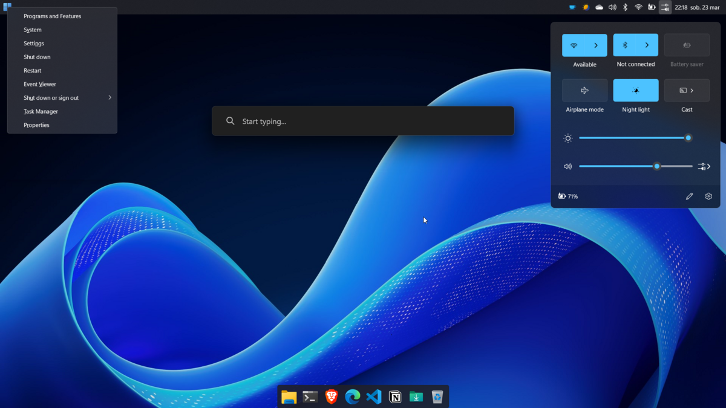Open settings via the gear icon in quick settings

[x=708, y=196]
